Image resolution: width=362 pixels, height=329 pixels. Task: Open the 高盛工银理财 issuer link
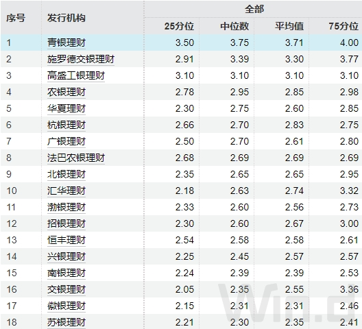pos(76,75)
